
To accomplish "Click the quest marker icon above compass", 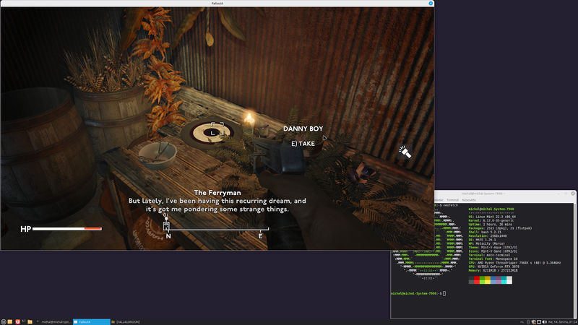I will [x=166, y=224].
